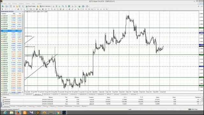Screen dimensions: 204x115
Task: Select the trendline drawing tool
Action: tap(15, 9)
